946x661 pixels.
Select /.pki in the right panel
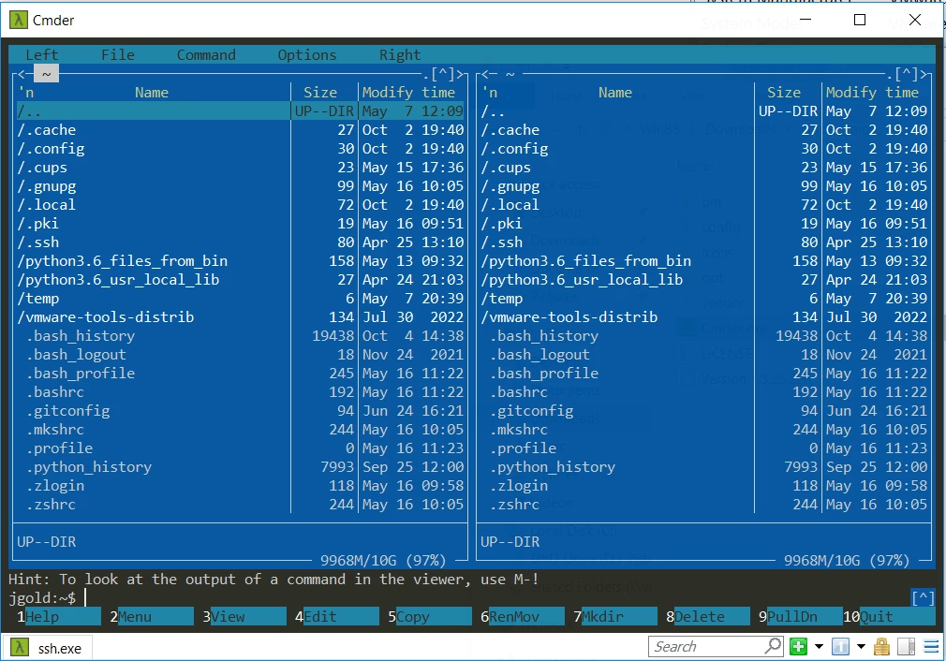pos(704,223)
